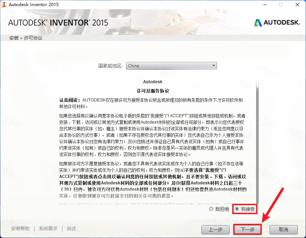This screenshot has height=238, width=306.
Task: Open the 自述 readme link
Action: 71,228
